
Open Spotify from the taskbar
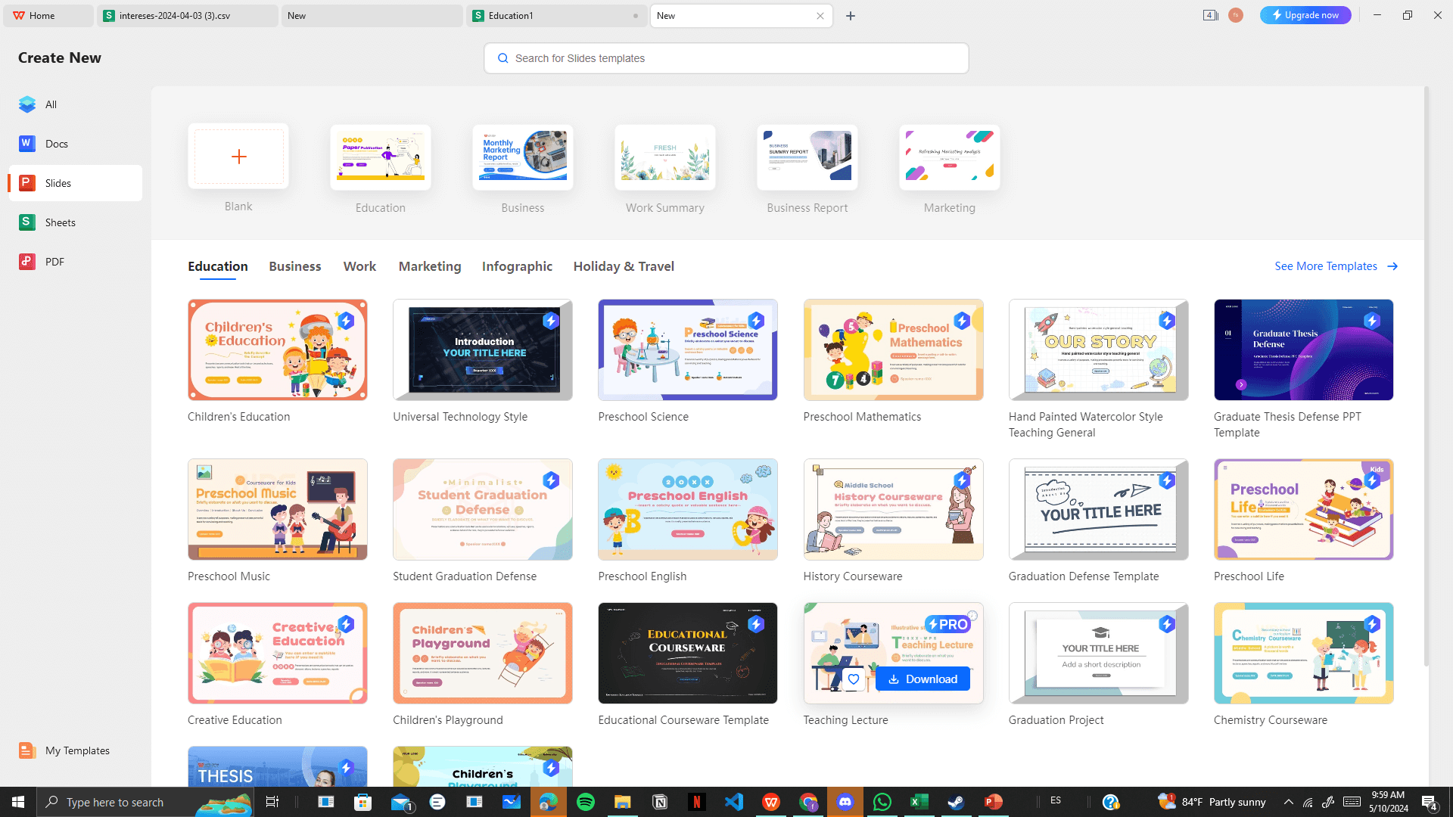pos(585,802)
